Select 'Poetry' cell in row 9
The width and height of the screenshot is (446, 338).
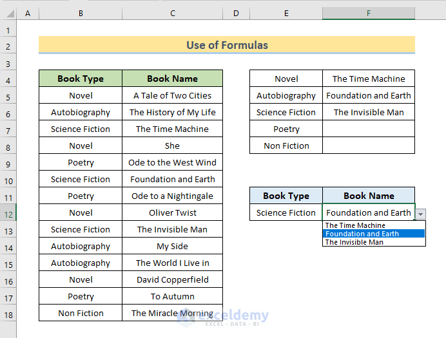(81, 162)
